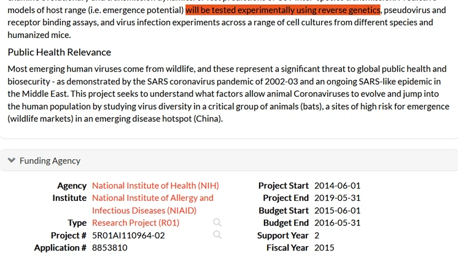This screenshot has width=458, height=256.
Task: Click the highlighted reverse genetics text
Action: 282,10
